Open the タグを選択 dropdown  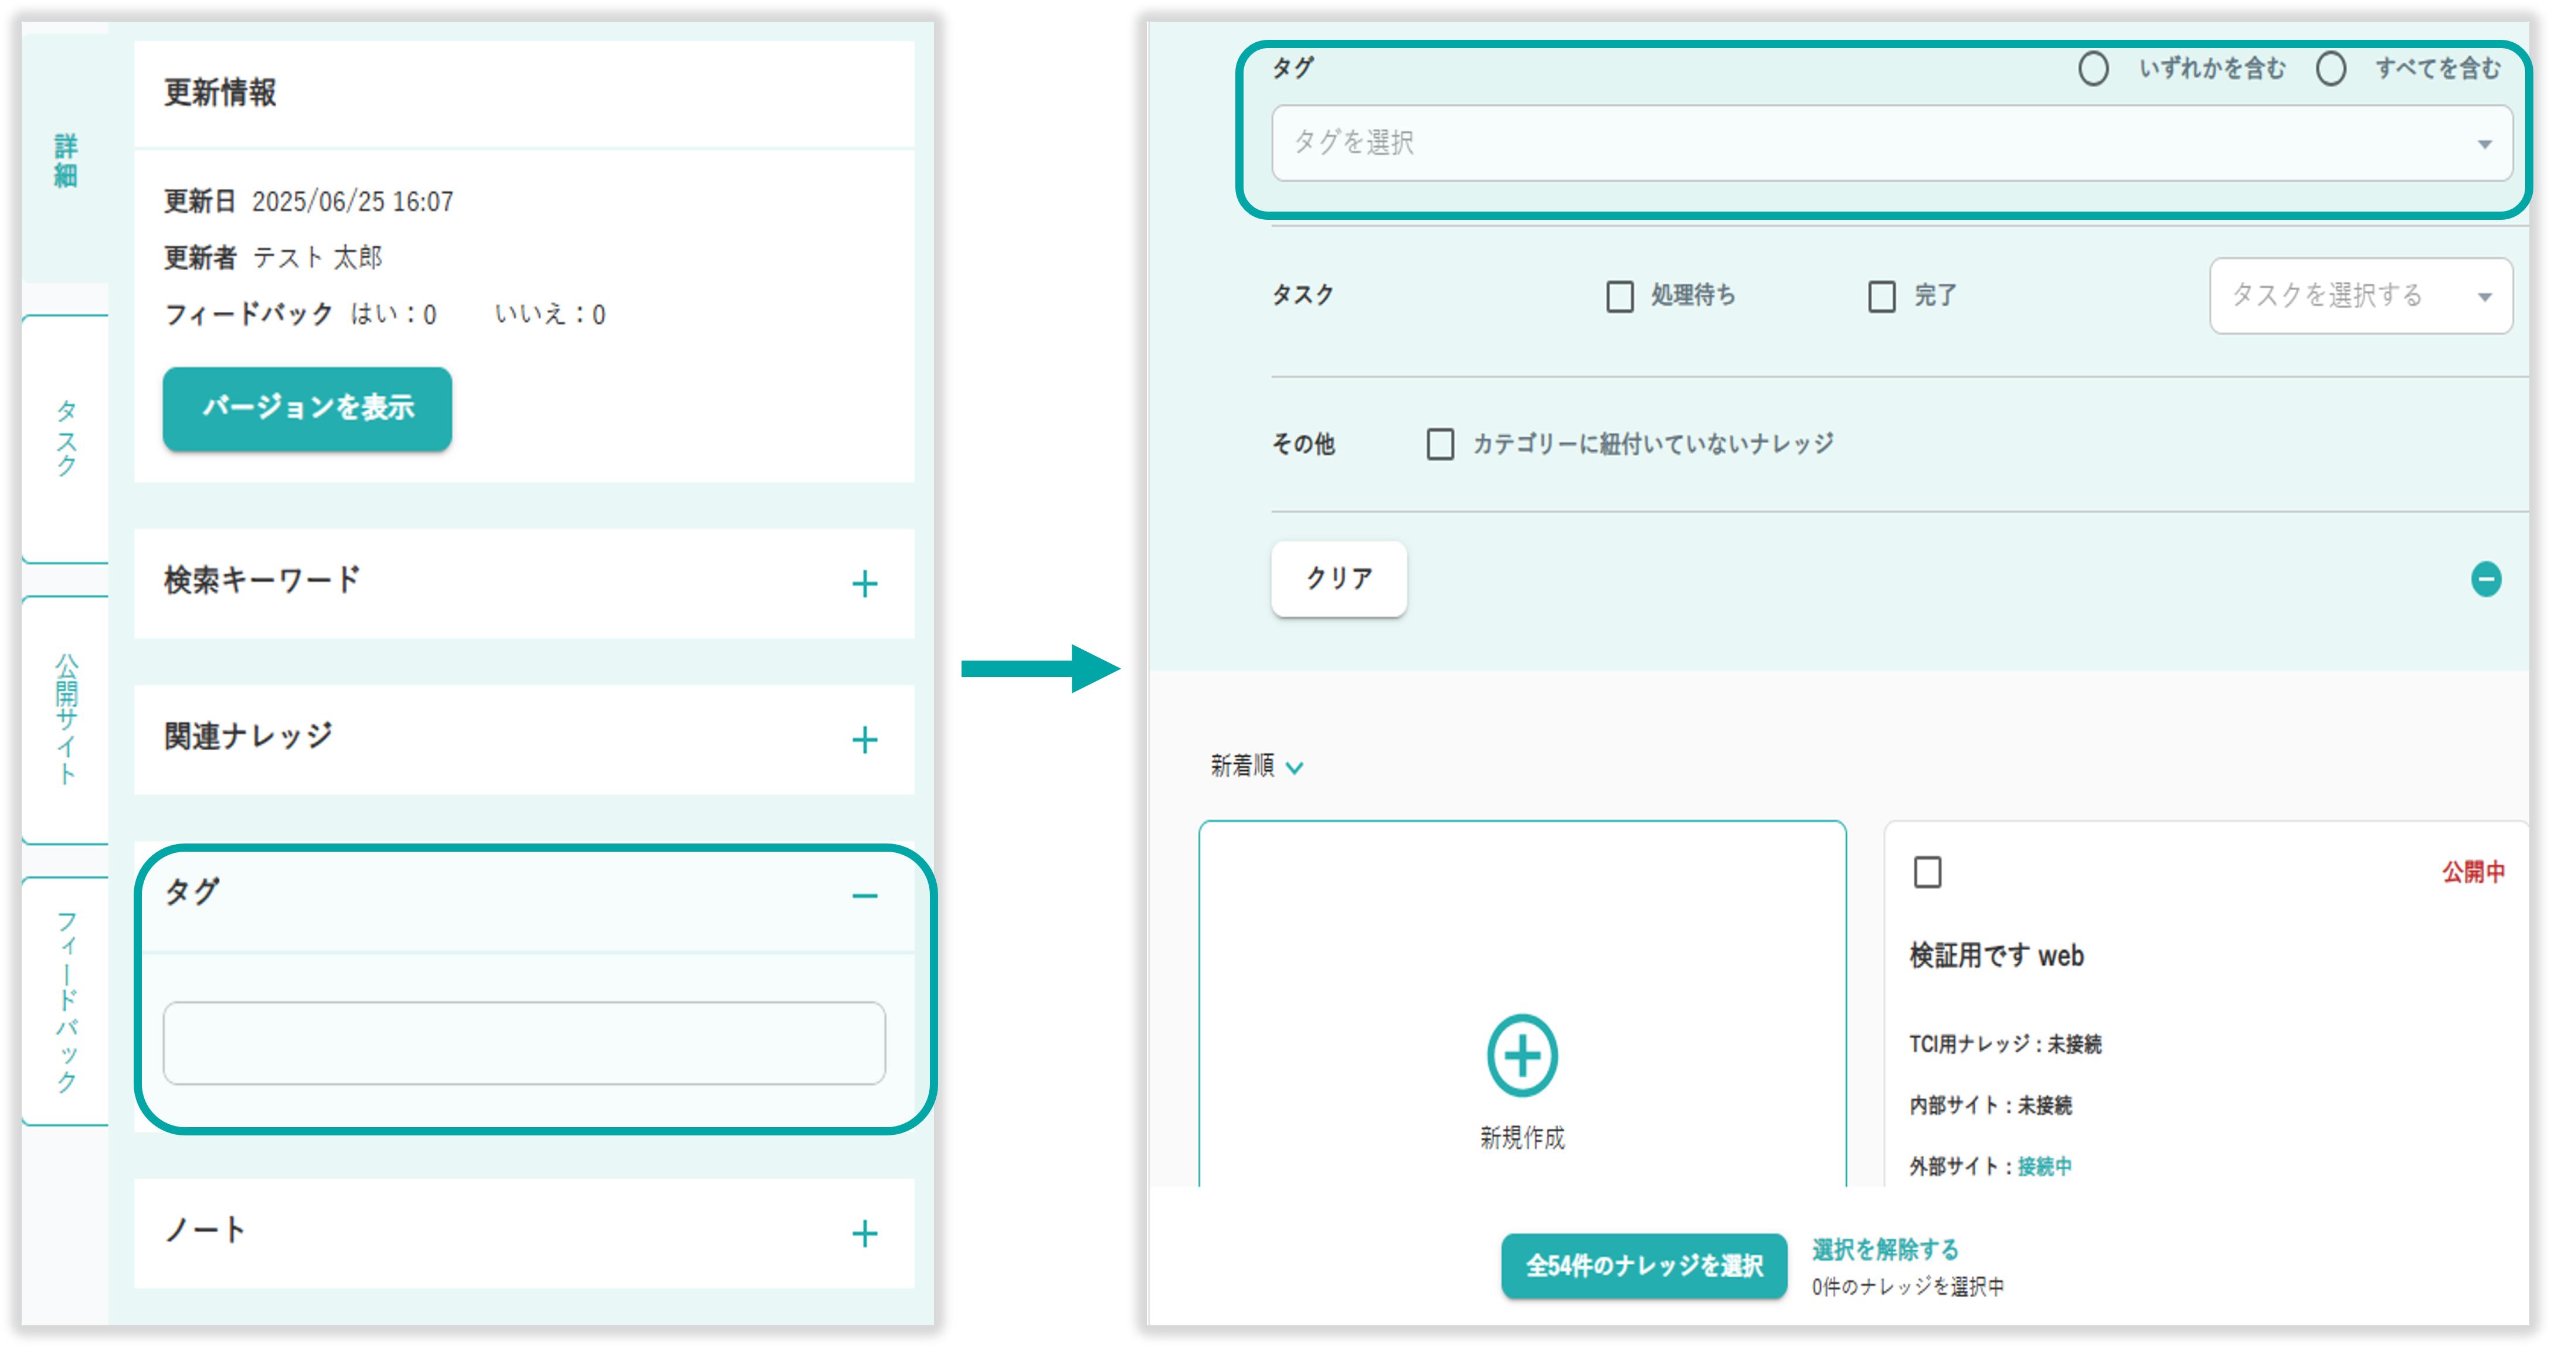tap(1891, 144)
